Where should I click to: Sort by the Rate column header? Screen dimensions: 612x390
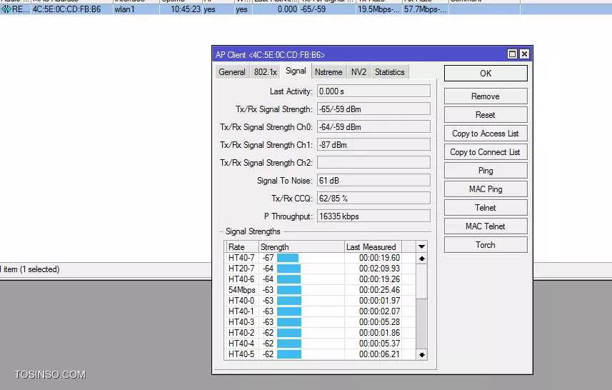(x=242, y=246)
